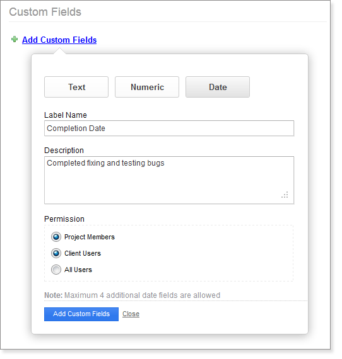Close the custom fields popup
This screenshot has height=359, width=342.
[131, 314]
